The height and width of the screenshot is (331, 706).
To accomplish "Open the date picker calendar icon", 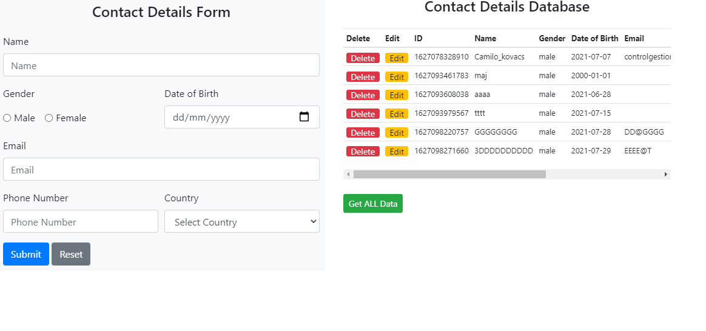I will 304,117.
